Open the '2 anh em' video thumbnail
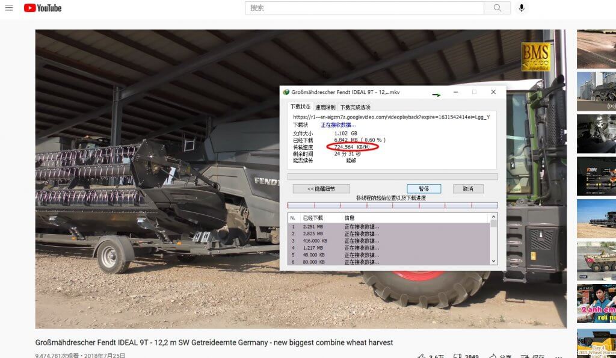The height and width of the screenshot is (358, 616). tap(596, 303)
